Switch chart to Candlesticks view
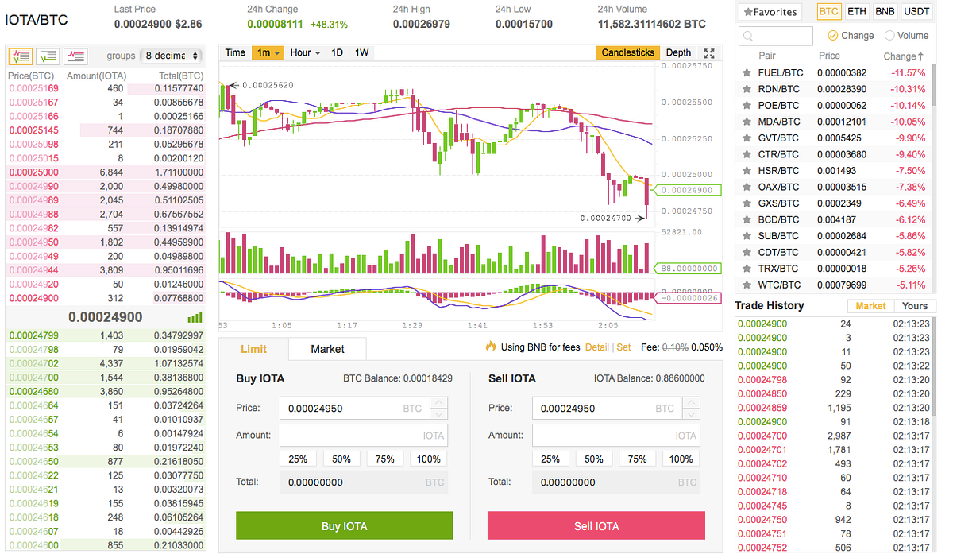Viewport: 953px width, 558px height. (x=628, y=52)
